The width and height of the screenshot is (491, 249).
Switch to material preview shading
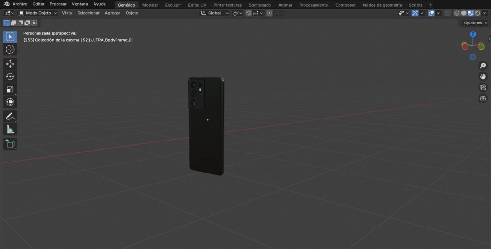(x=470, y=13)
